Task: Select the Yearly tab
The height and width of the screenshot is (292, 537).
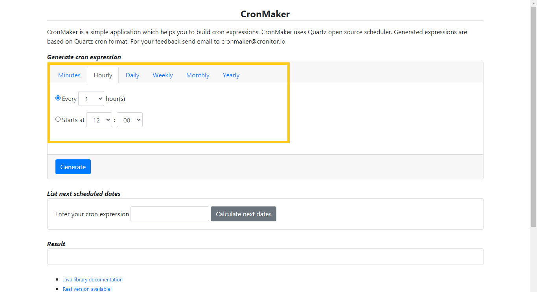Action: [x=231, y=75]
